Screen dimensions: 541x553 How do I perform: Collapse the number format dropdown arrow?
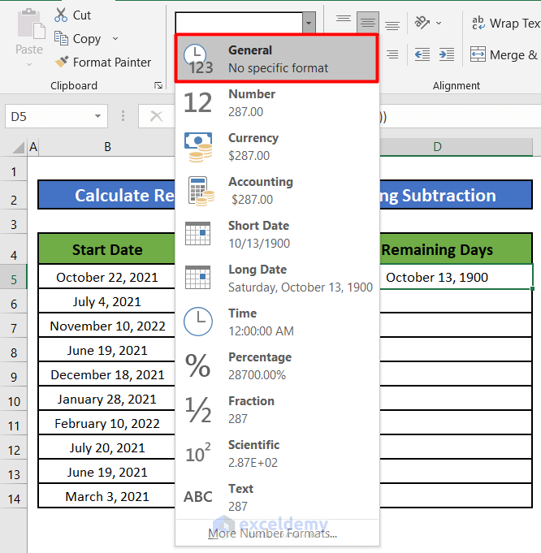(309, 23)
